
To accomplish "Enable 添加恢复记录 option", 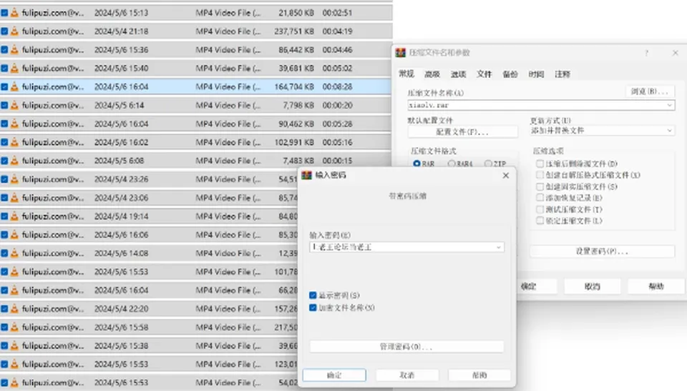I will (540, 198).
